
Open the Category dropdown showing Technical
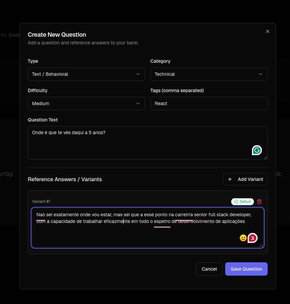pyautogui.click(x=209, y=74)
